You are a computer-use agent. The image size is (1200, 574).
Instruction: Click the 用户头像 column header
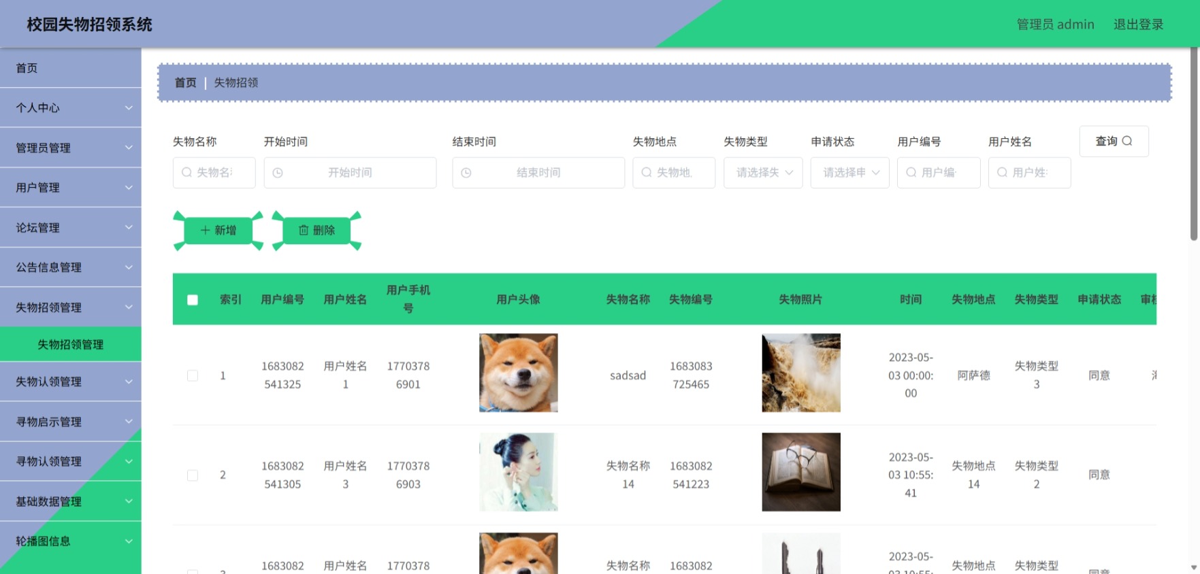[x=519, y=299]
